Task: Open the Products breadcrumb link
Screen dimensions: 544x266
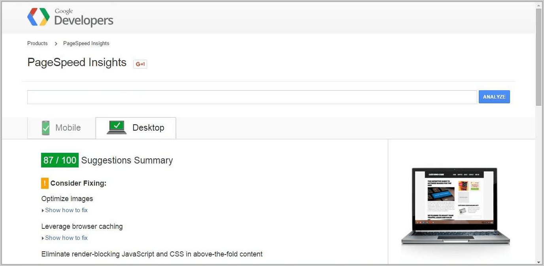Action: click(x=37, y=43)
